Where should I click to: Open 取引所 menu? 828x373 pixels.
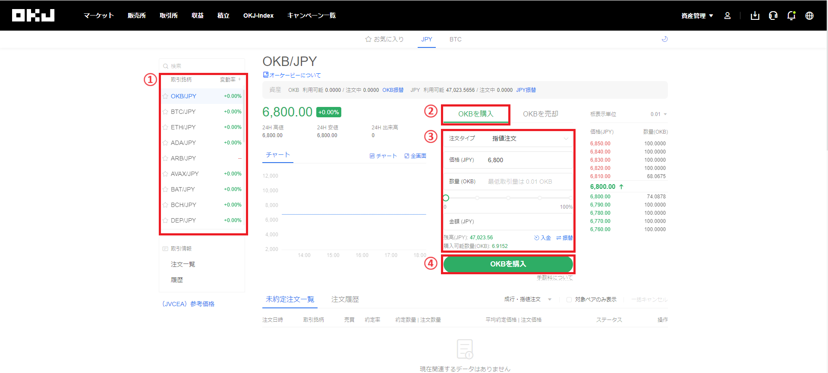[x=169, y=16]
